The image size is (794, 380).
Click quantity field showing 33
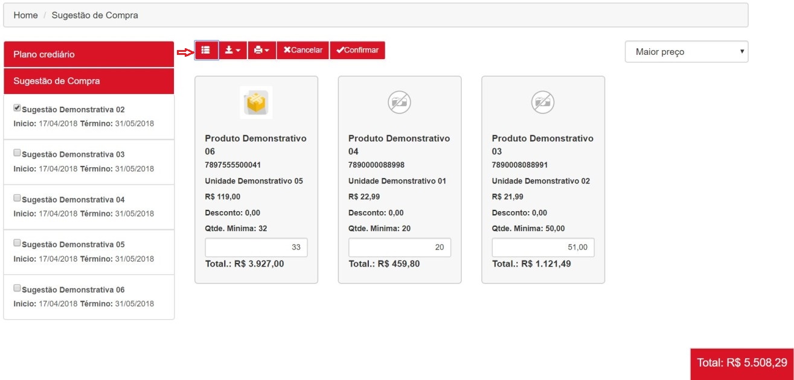coord(256,247)
